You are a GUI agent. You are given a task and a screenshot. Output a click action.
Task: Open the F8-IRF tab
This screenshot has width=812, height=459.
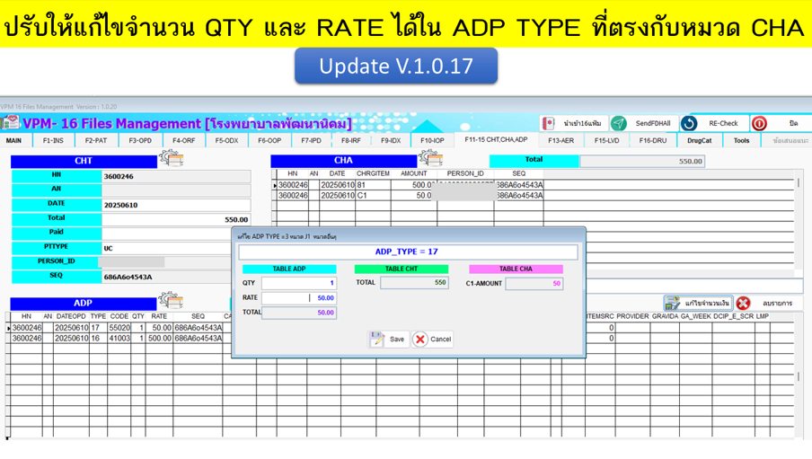click(x=351, y=140)
